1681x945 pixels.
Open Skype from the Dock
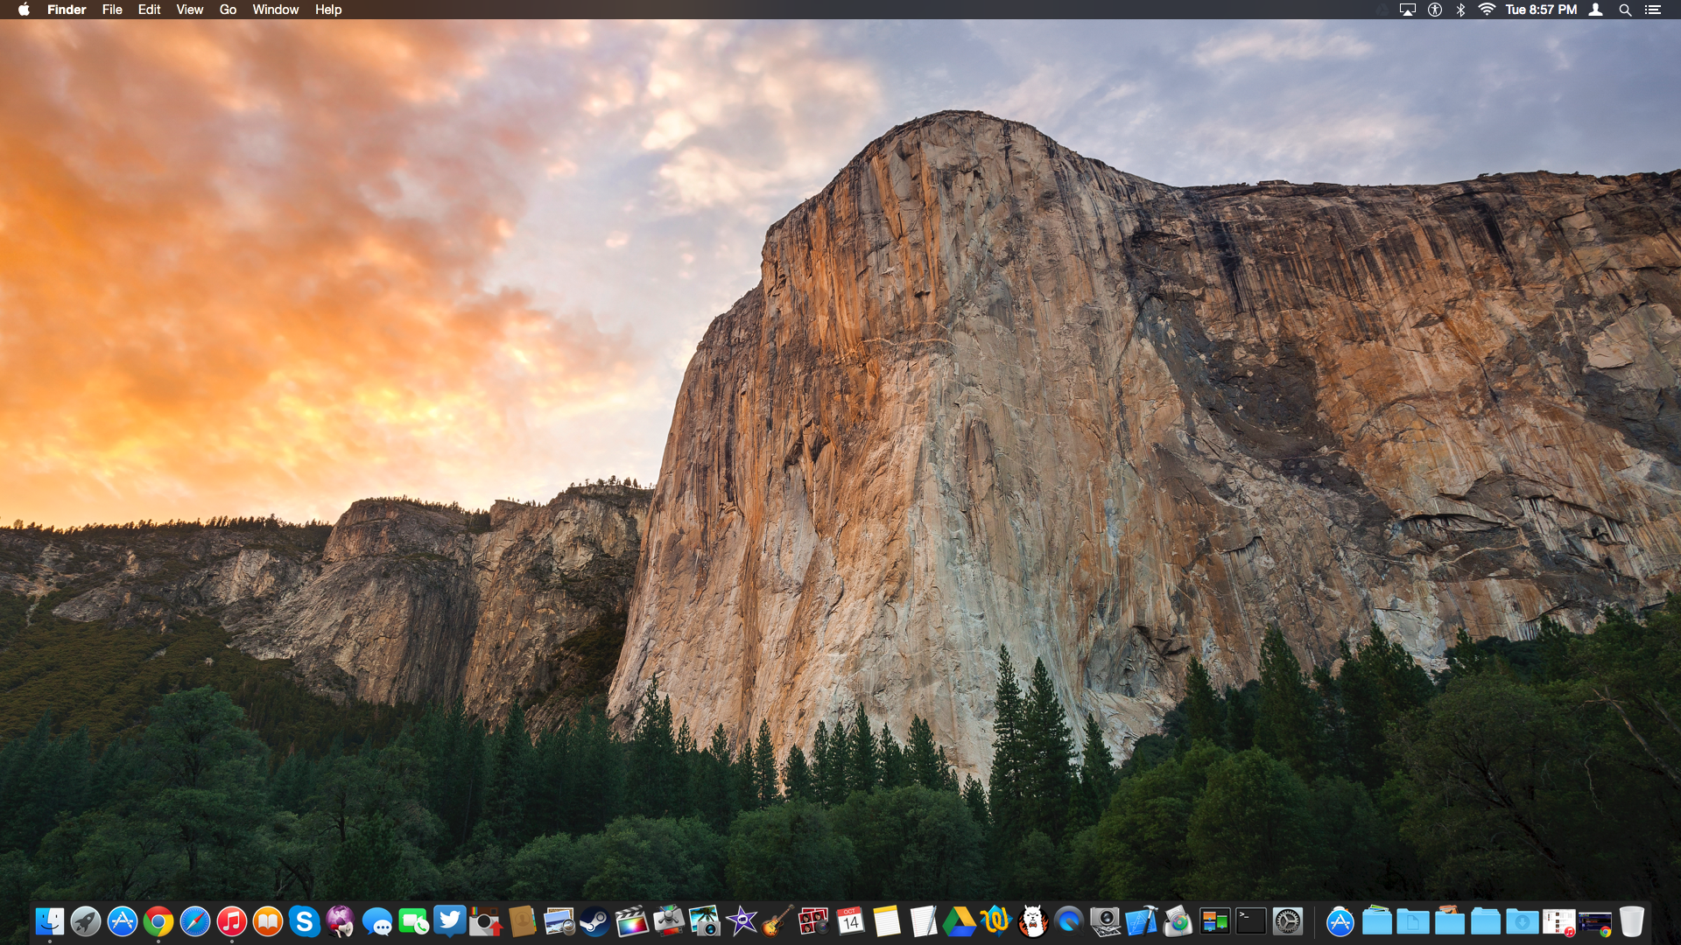click(x=304, y=921)
